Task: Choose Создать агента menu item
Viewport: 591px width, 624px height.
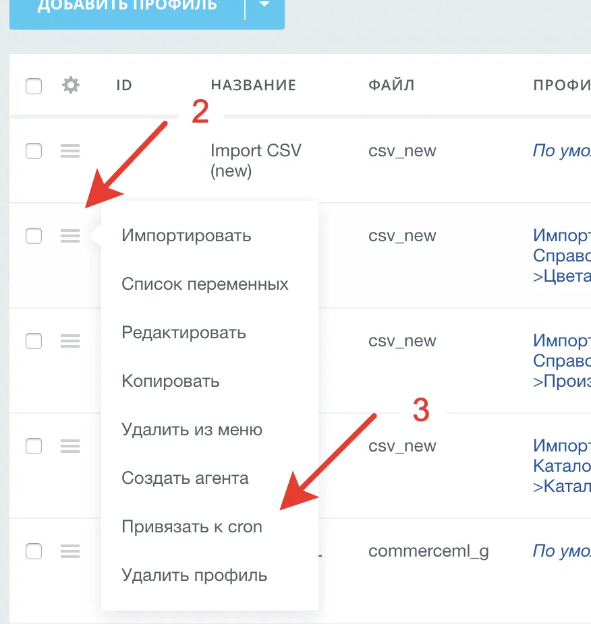Action: click(x=185, y=478)
